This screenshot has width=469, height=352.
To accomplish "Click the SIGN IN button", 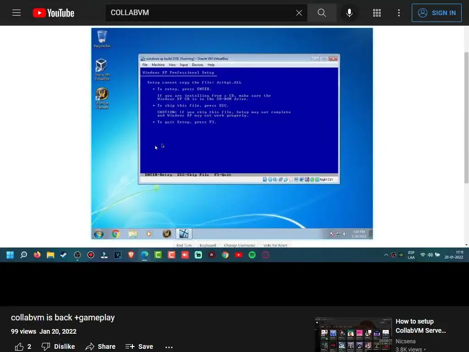I will (x=436, y=13).
